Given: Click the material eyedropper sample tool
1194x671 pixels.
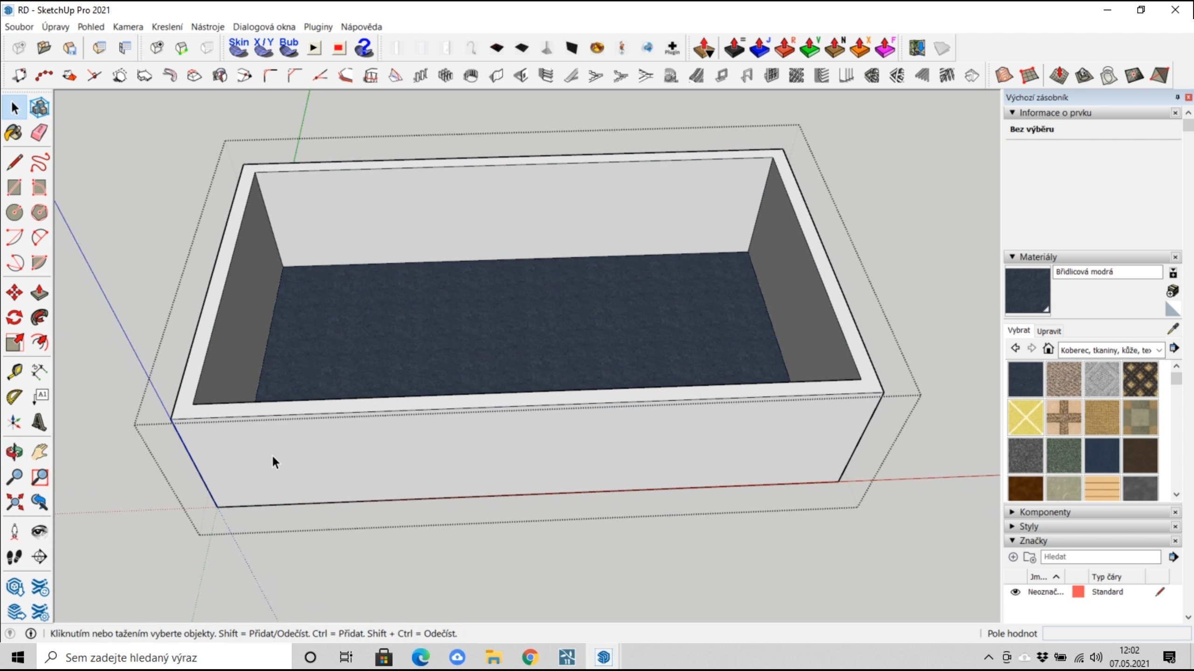Looking at the screenshot, I should click(1173, 329).
